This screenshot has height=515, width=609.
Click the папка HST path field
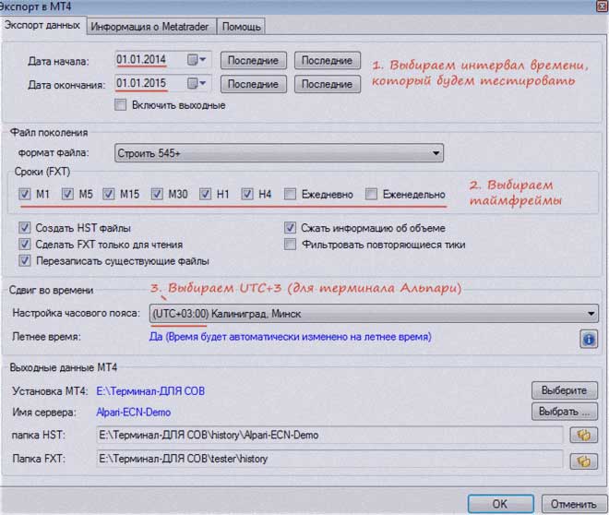tap(328, 435)
